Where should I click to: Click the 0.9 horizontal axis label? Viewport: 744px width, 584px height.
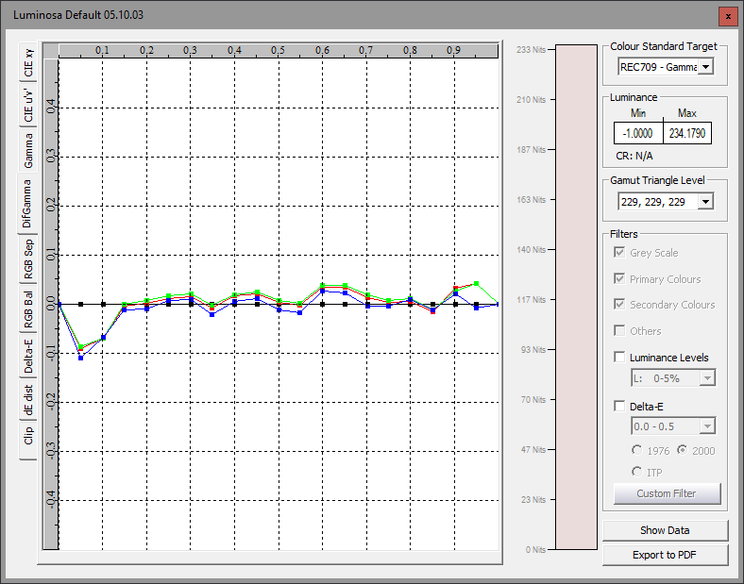tap(453, 50)
